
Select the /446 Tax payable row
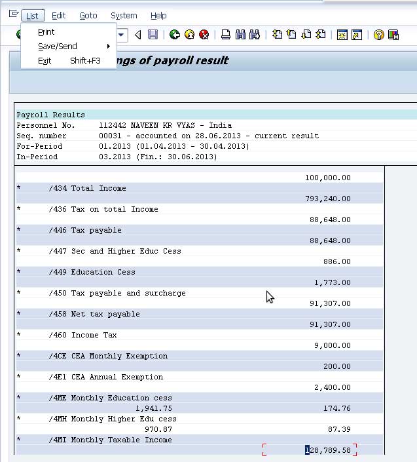click(200, 230)
